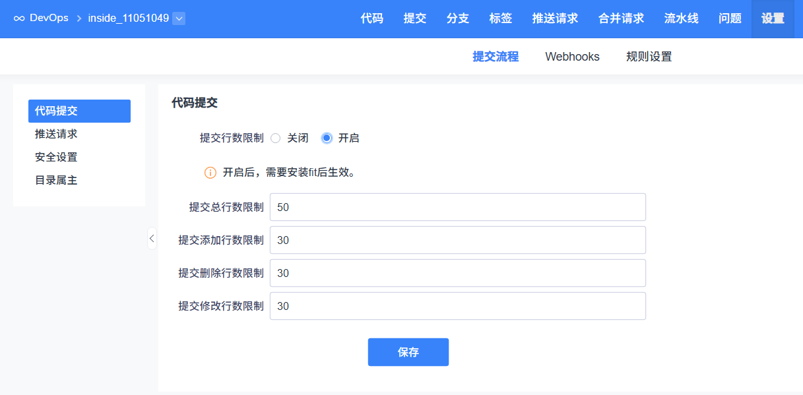
Task: Go to the 提交 top navigation tab
Action: 415,18
